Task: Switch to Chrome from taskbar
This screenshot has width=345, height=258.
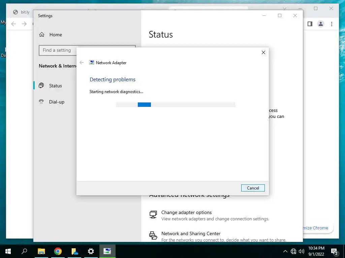Action: coord(58,251)
